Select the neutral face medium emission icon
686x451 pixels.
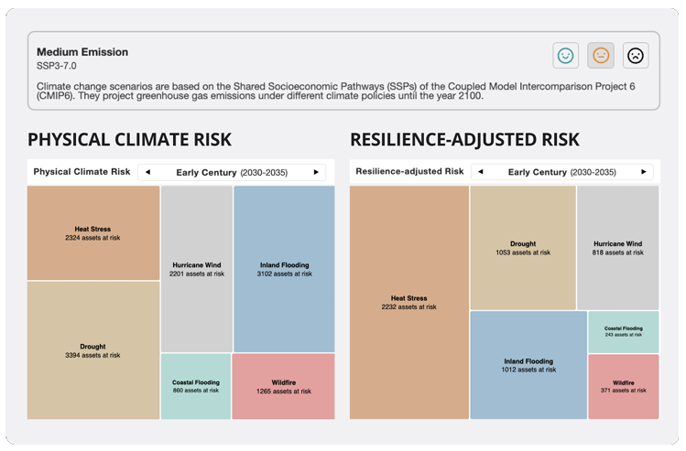tap(601, 56)
